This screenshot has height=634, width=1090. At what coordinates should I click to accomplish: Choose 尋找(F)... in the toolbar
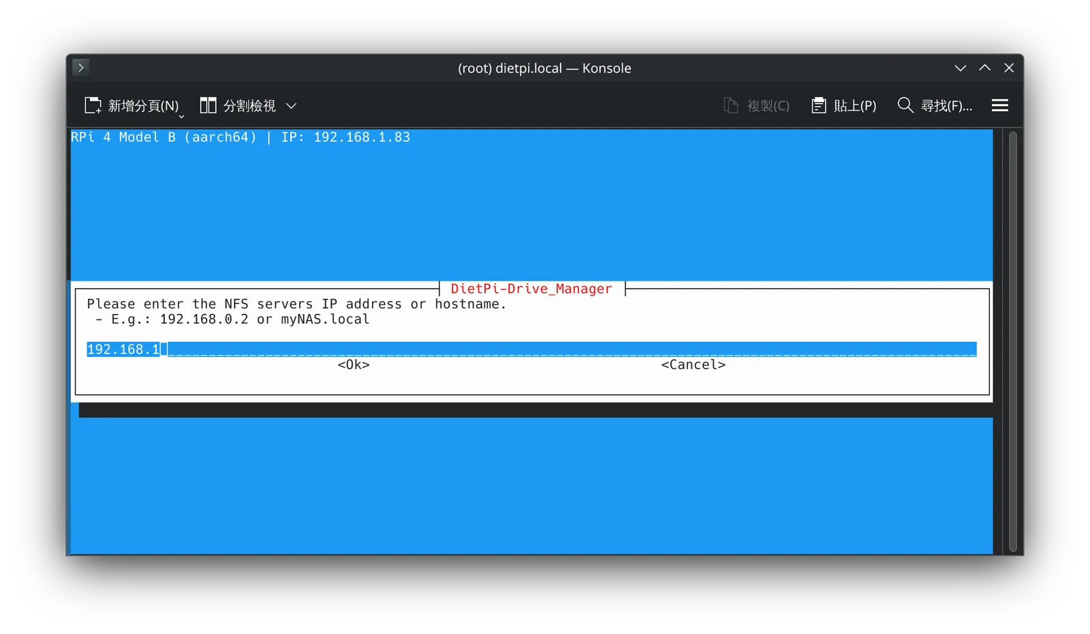pos(946,106)
